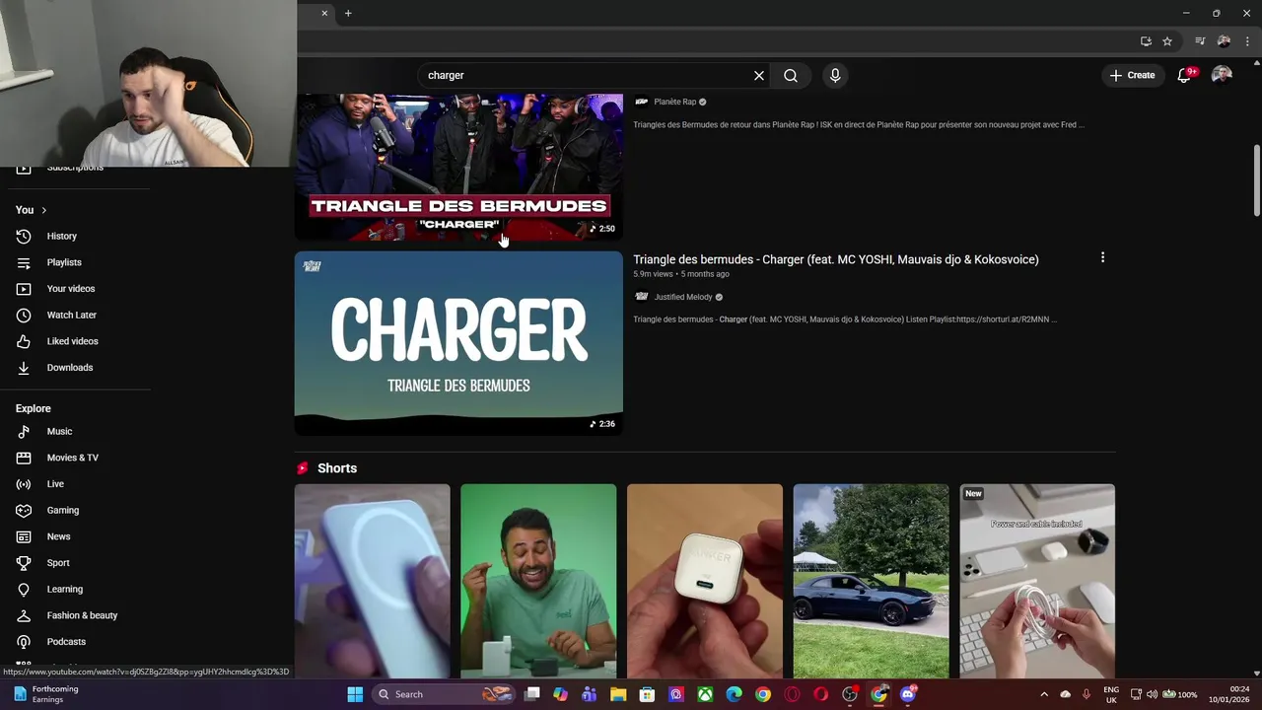Open the Short marked New
Image resolution: width=1262 pixels, height=710 pixels.
pyautogui.click(x=1037, y=581)
